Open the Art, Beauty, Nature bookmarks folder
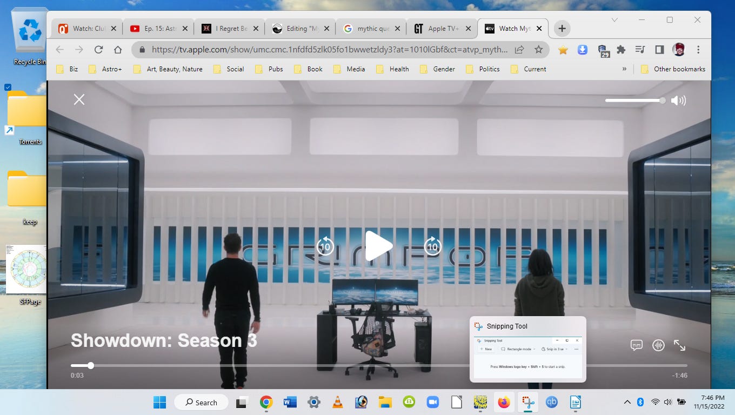The image size is (735, 415). tap(168, 69)
